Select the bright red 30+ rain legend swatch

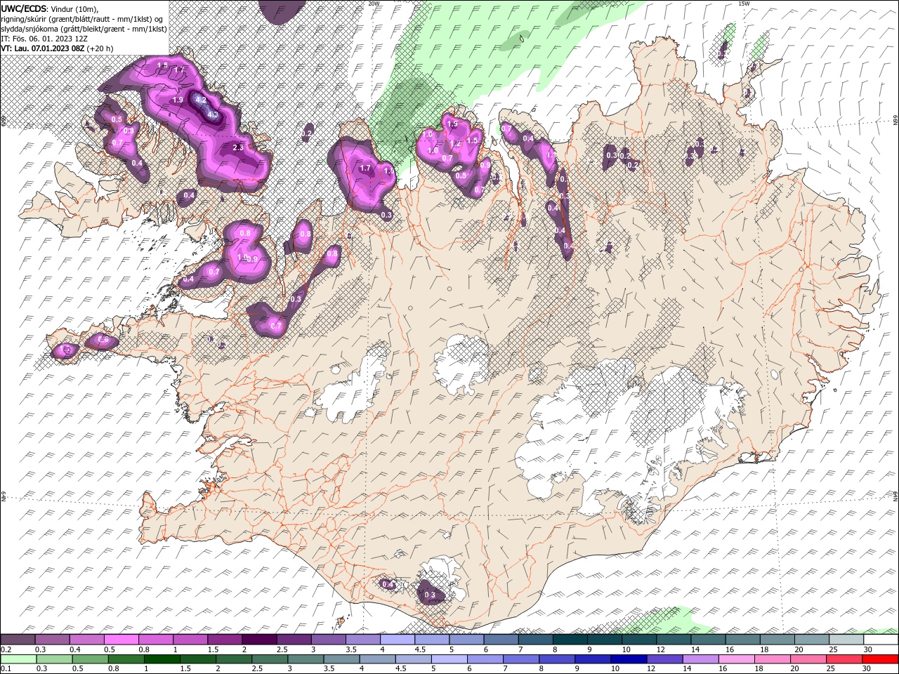pyautogui.click(x=881, y=659)
